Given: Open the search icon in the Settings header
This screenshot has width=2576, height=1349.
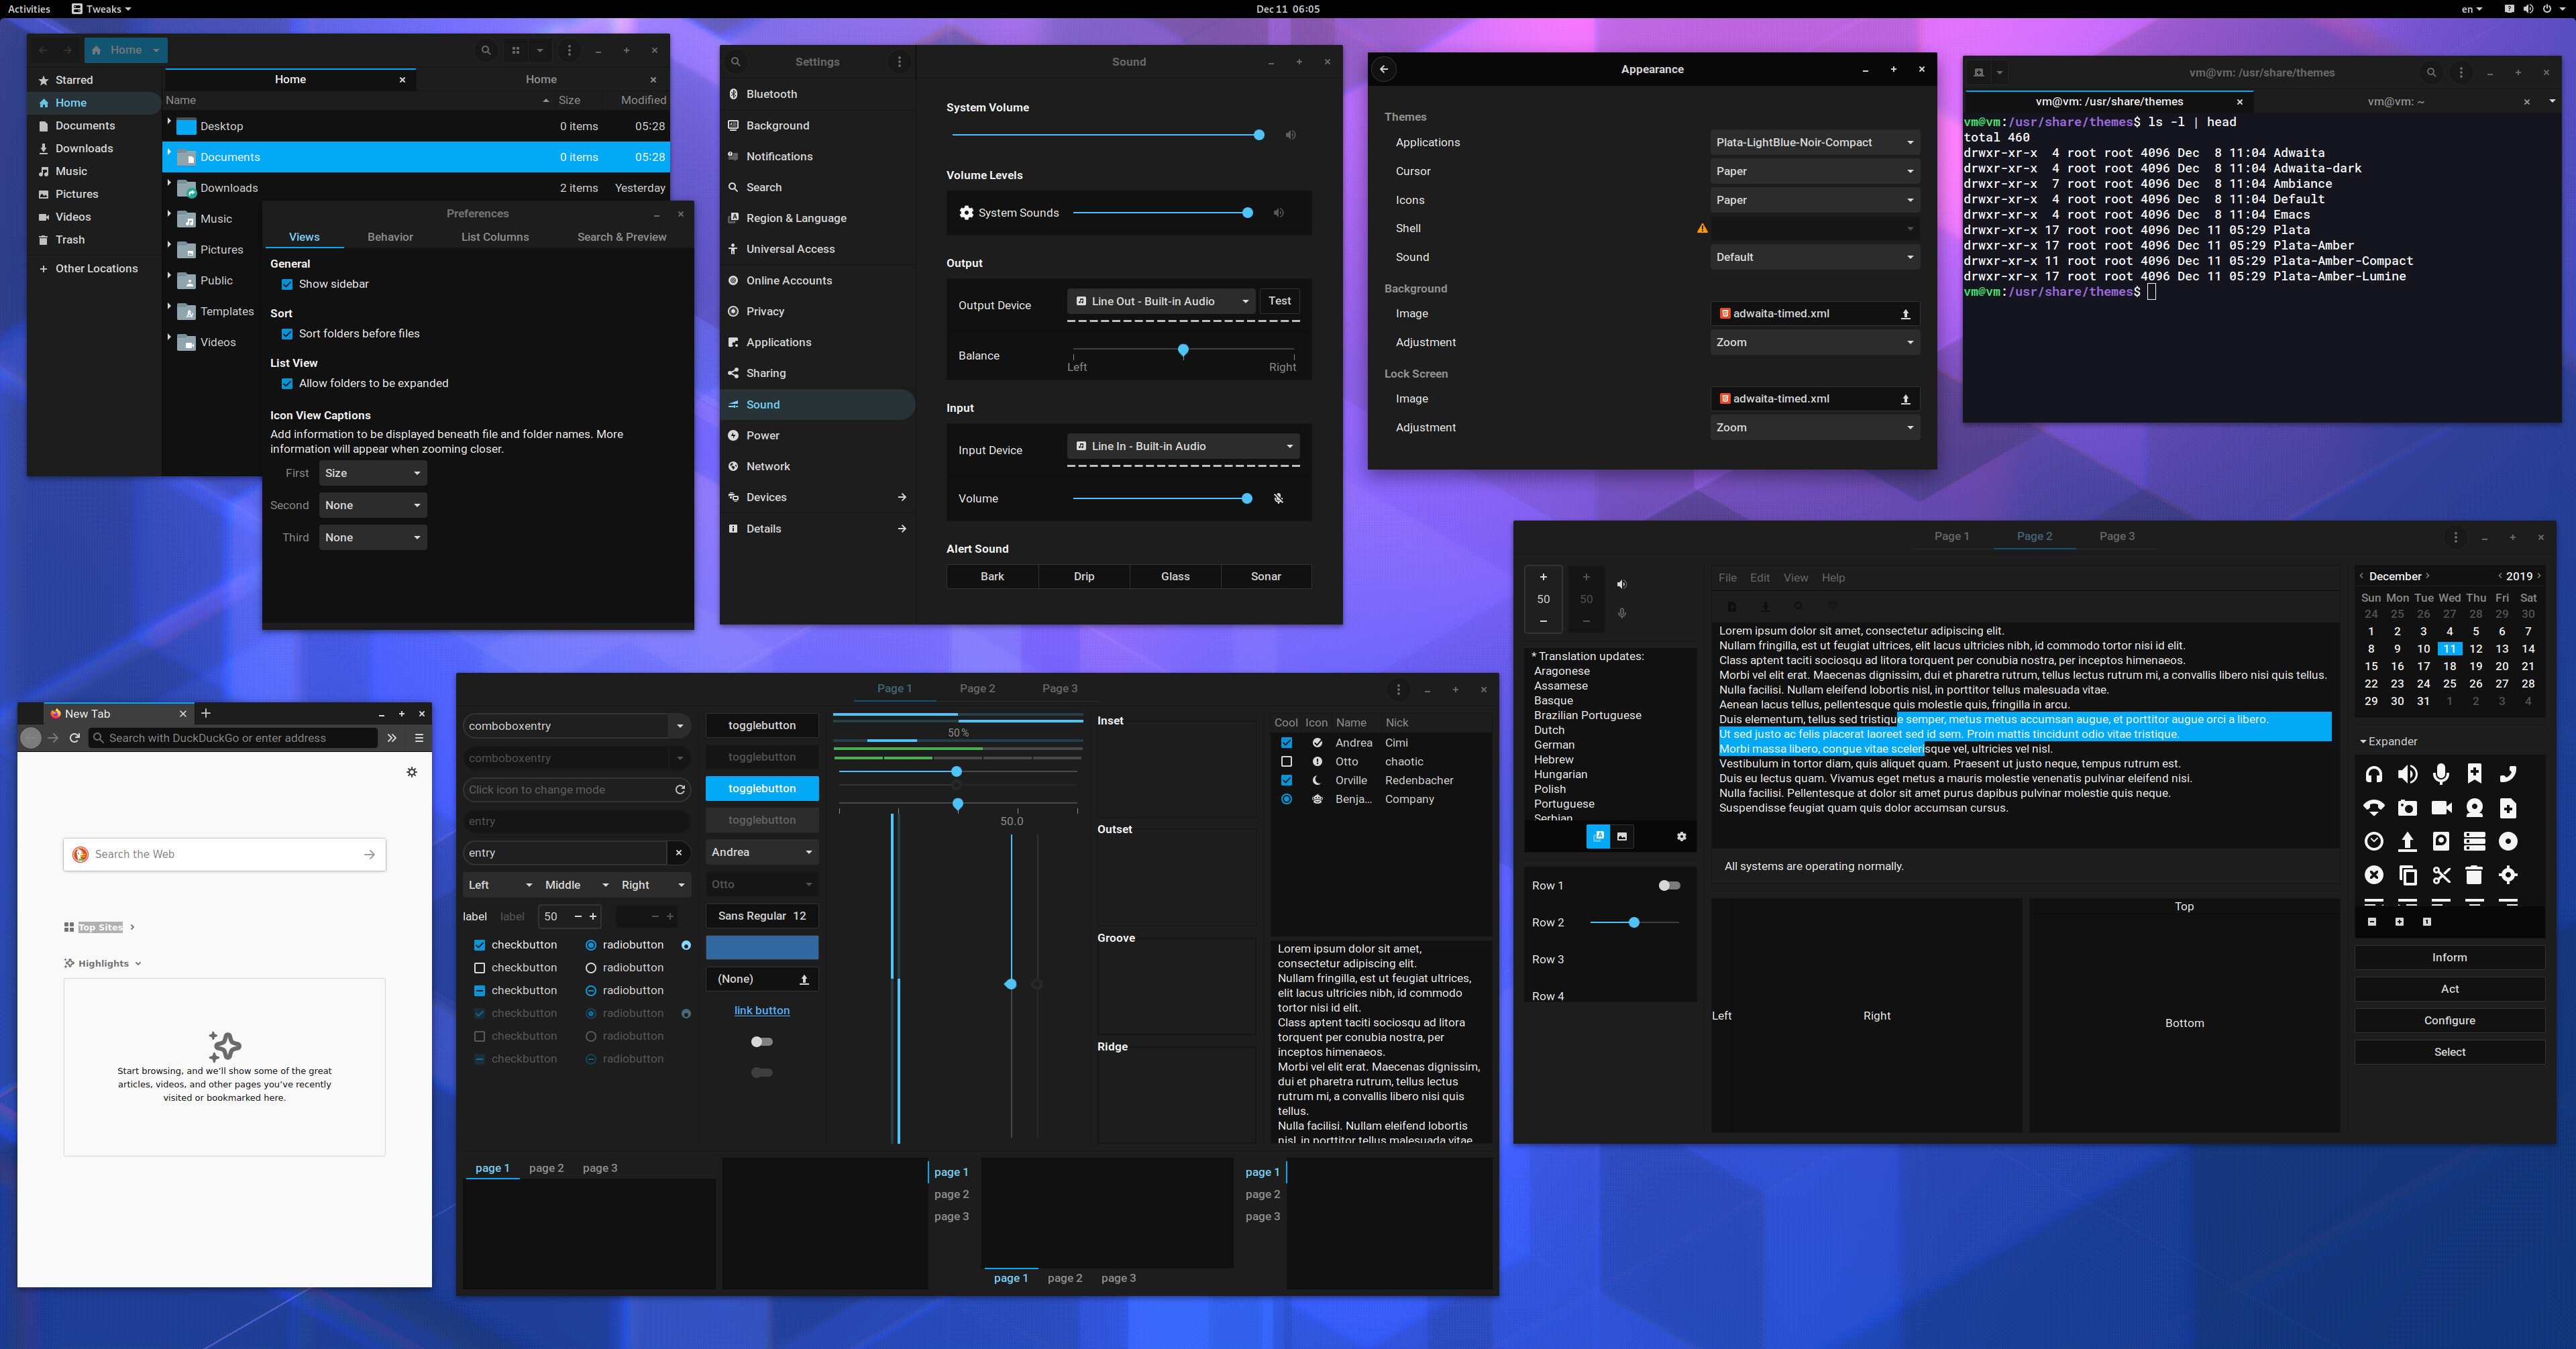Looking at the screenshot, I should (x=735, y=62).
